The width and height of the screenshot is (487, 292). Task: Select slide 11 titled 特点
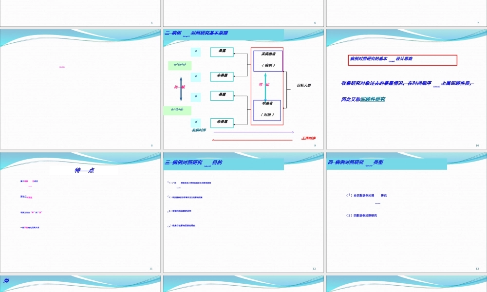click(x=80, y=212)
